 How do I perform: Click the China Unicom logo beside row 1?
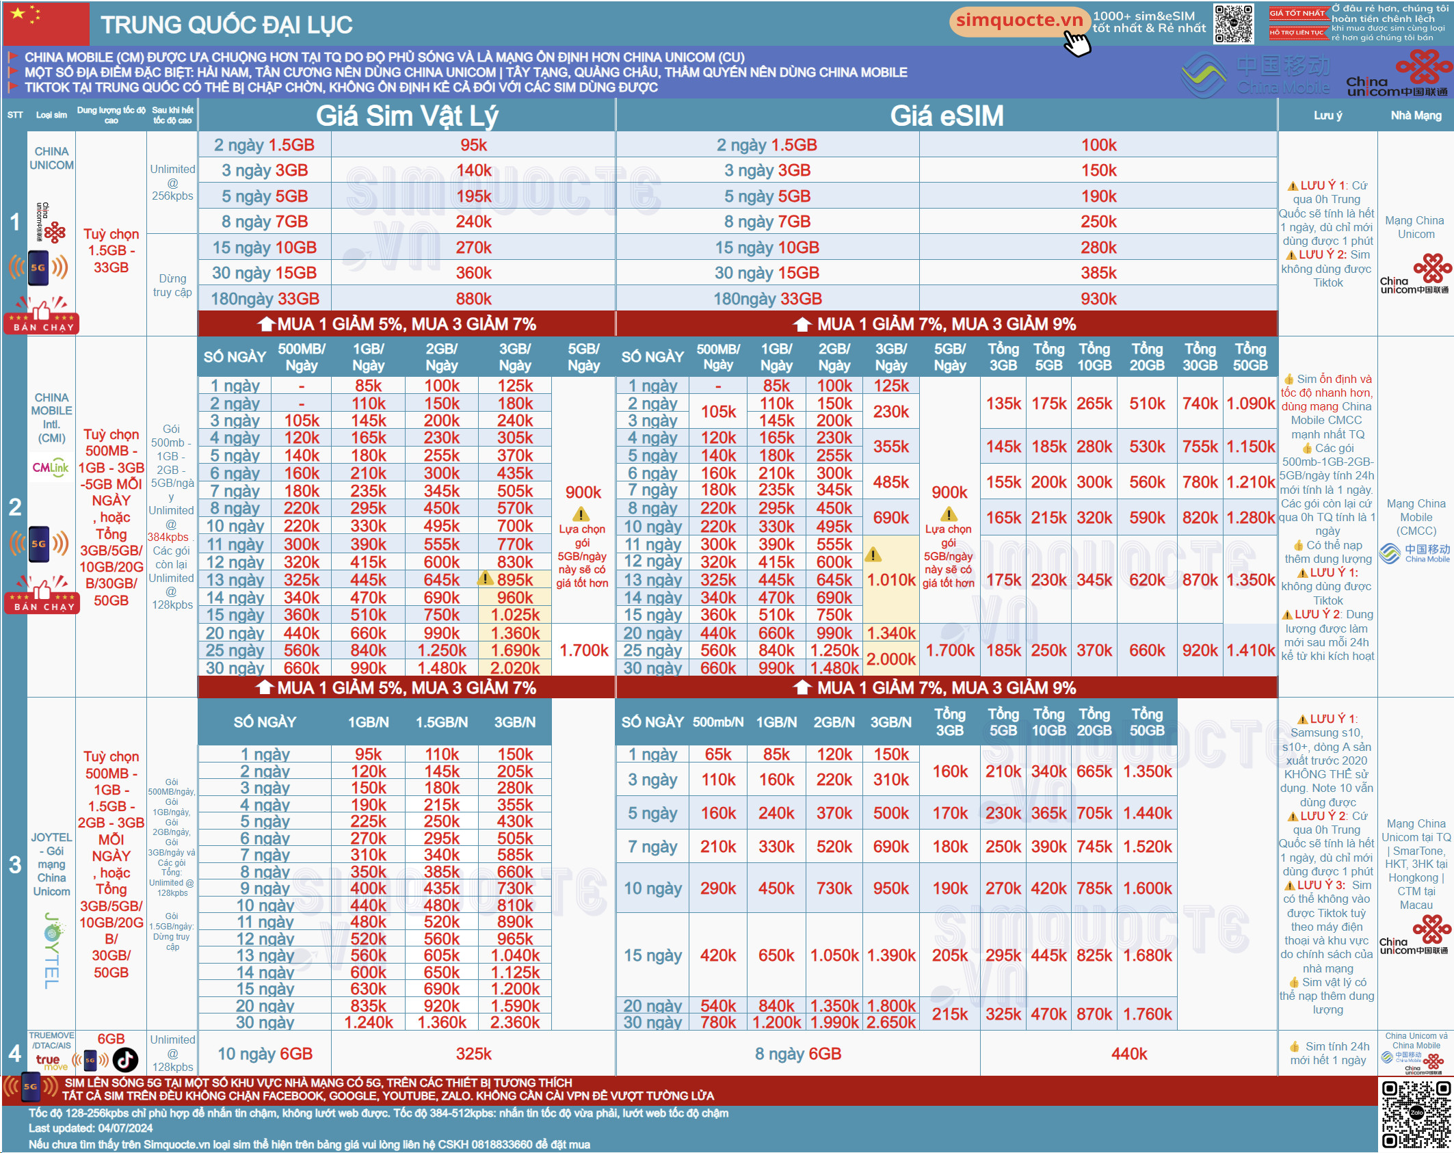point(1415,274)
